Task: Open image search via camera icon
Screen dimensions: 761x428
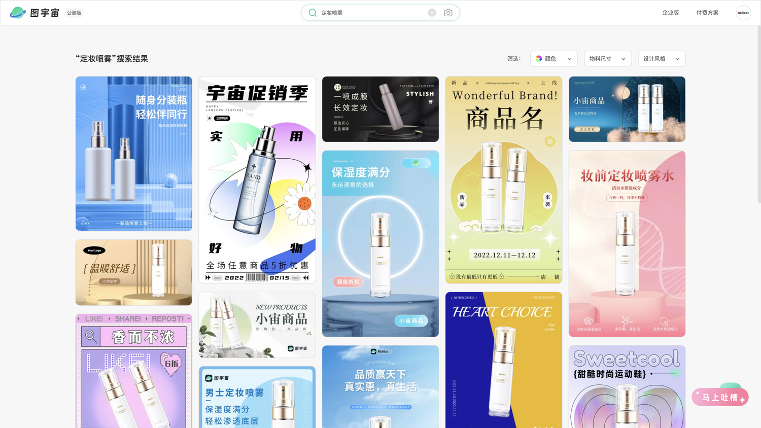Action: (448, 13)
